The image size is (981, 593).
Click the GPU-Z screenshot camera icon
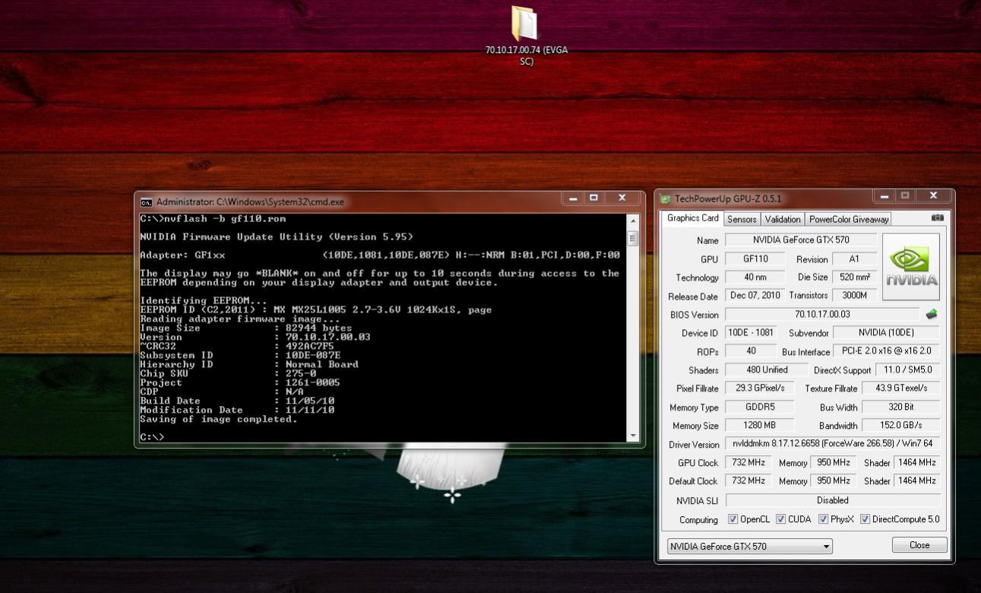tap(938, 217)
